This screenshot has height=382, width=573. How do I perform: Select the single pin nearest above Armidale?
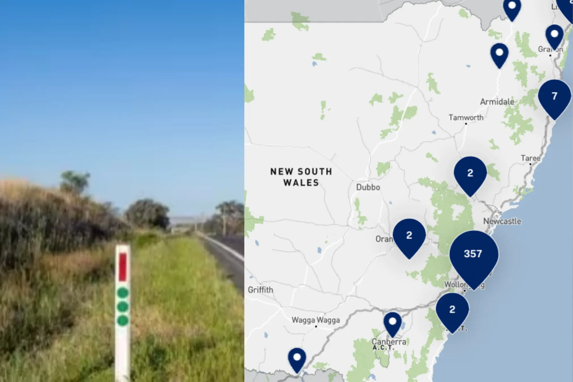pos(499,55)
